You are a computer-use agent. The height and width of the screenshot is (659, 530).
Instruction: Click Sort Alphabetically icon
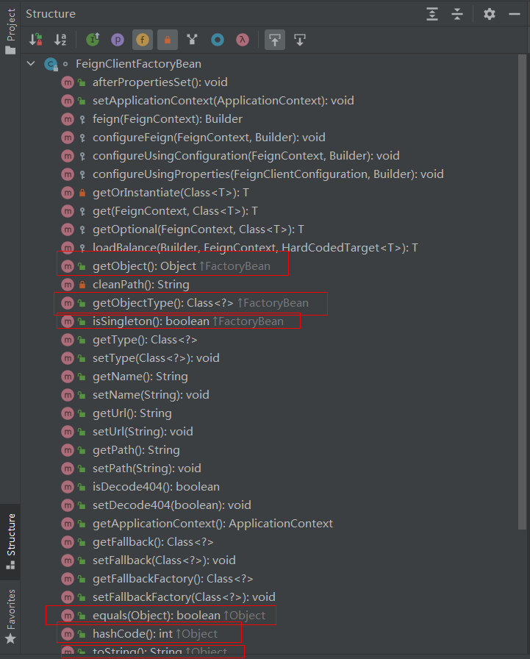[x=60, y=40]
